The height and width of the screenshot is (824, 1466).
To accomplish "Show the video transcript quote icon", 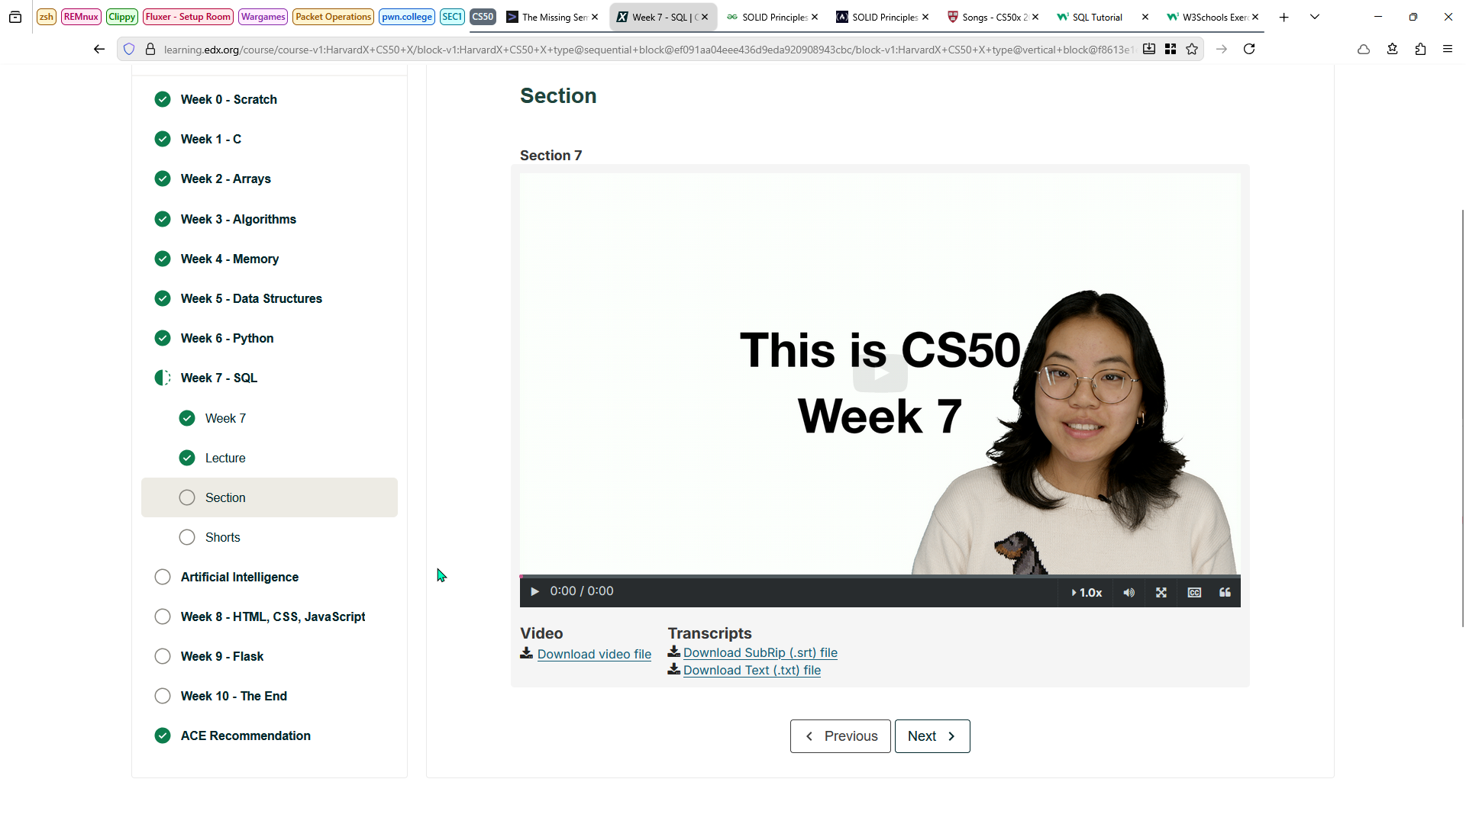I will click(x=1225, y=593).
